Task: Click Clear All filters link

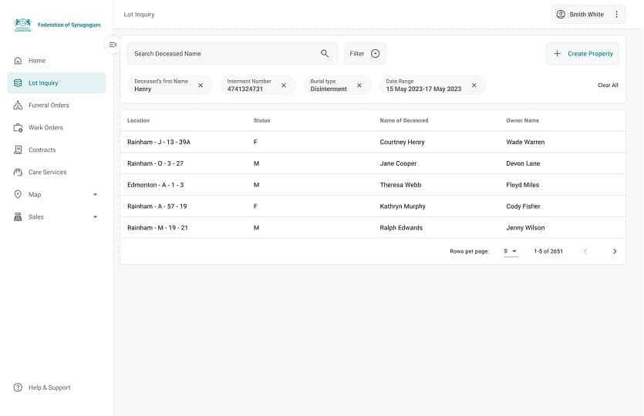Action: (608, 86)
